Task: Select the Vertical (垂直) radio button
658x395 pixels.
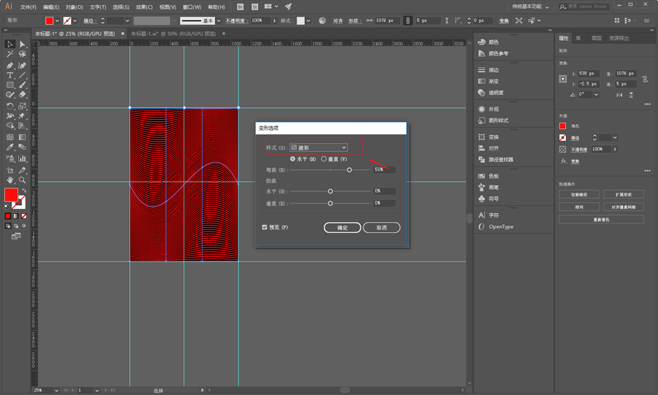Action: pyautogui.click(x=324, y=158)
